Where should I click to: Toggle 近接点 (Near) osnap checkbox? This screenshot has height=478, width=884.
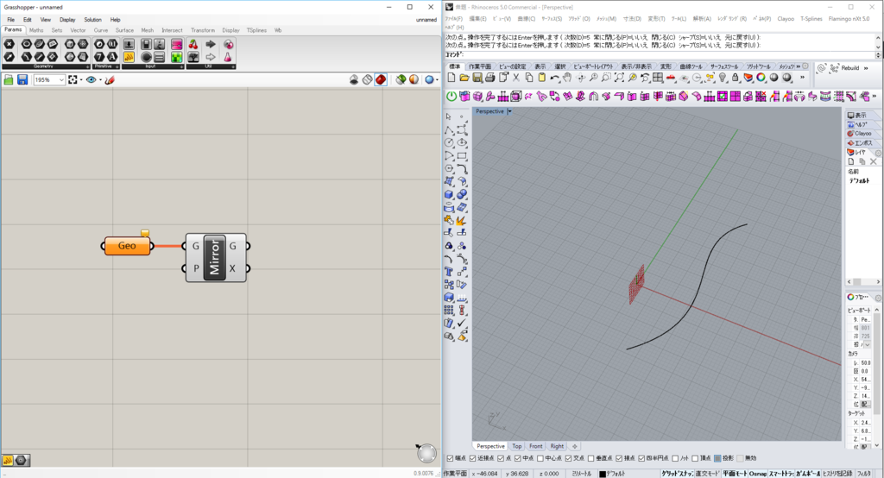pyautogui.click(x=472, y=458)
